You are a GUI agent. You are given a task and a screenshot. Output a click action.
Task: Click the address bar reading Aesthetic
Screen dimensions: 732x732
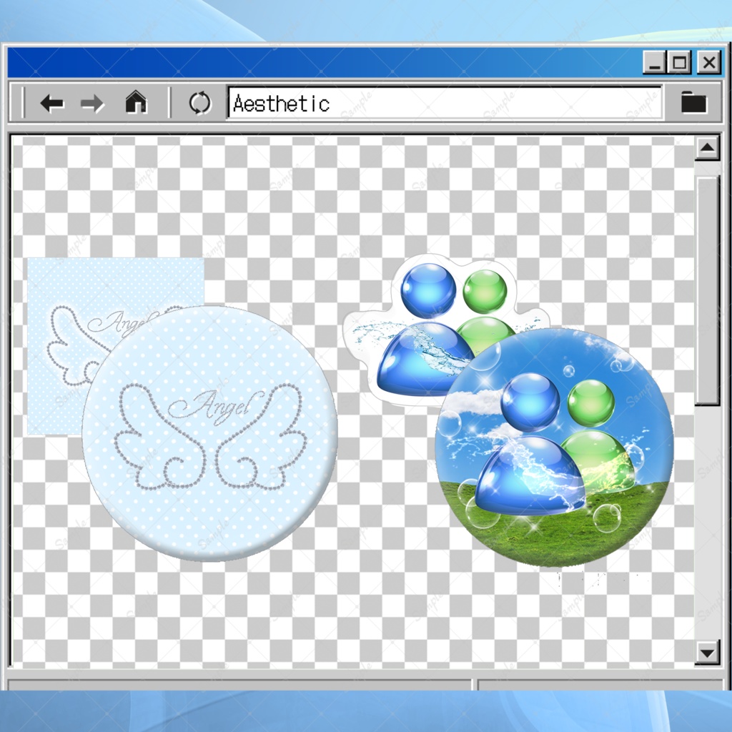[445, 103]
